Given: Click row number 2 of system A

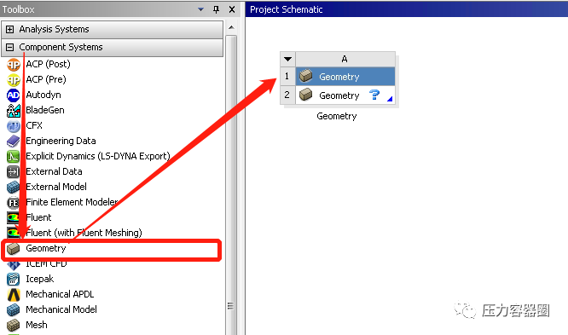Looking at the screenshot, I should (287, 95).
